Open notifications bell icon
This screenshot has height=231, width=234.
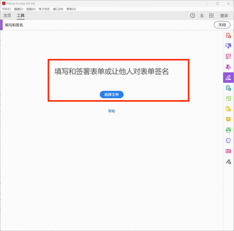tap(202, 15)
